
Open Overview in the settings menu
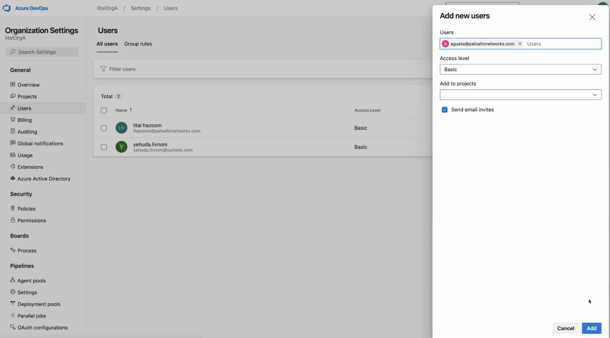pyautogui.click(x=28, y=85)
